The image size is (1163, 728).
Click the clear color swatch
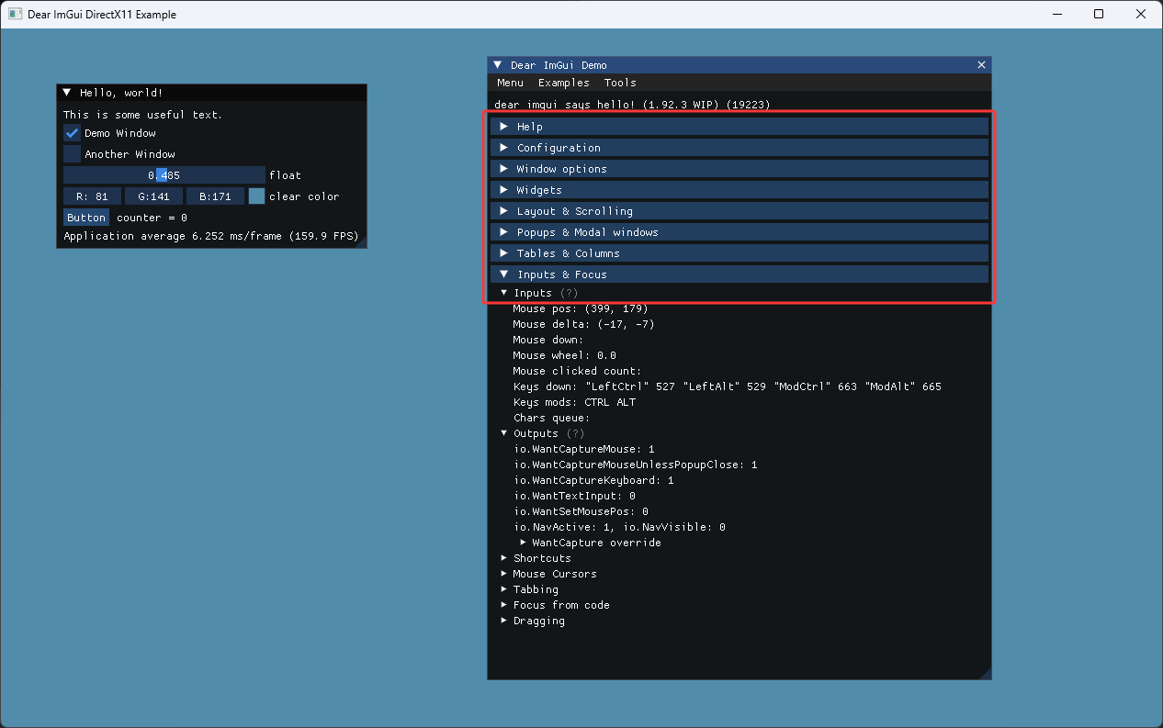click(256, 196)
